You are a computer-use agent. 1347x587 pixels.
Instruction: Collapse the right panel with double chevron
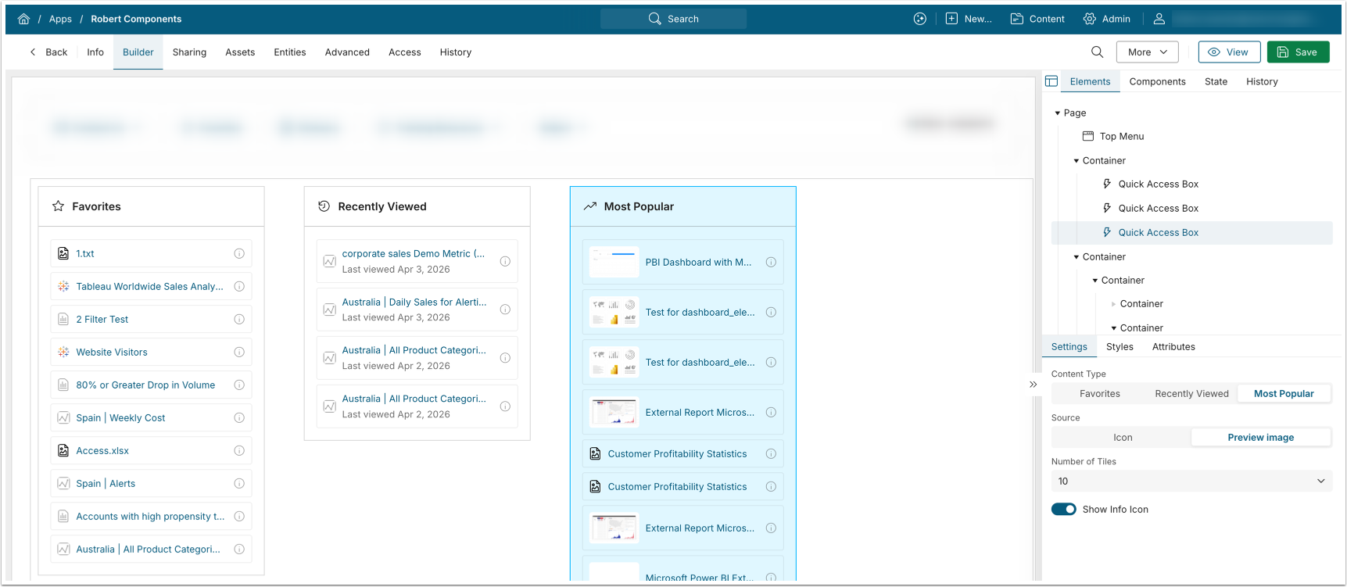(1033, 385)
